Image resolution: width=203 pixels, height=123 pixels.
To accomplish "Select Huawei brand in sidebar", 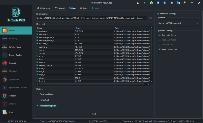I will coord(16,63).
